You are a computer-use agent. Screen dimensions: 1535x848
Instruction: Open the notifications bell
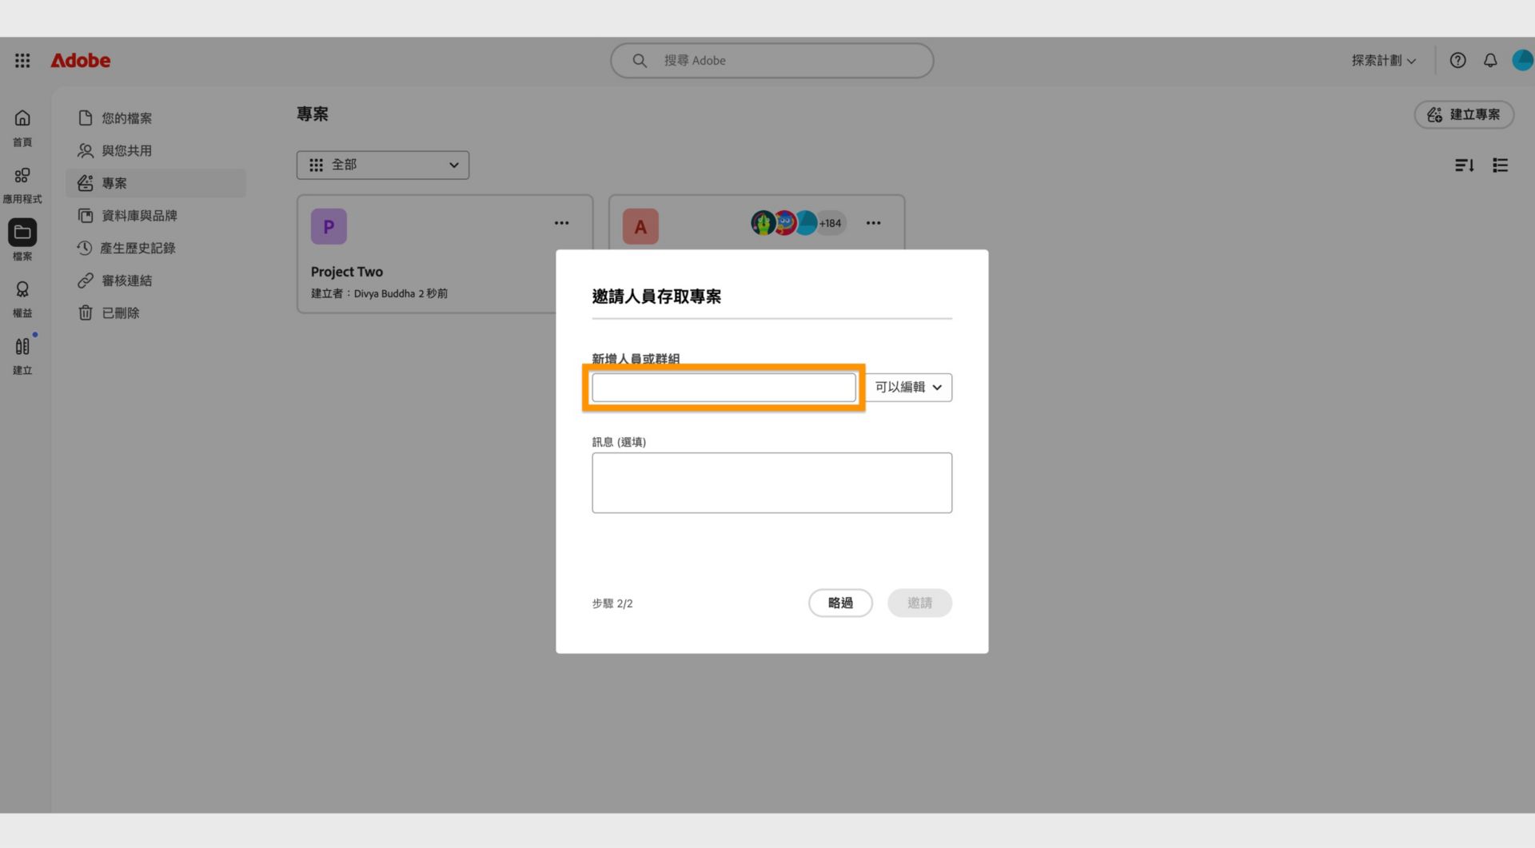[1490, 60]
